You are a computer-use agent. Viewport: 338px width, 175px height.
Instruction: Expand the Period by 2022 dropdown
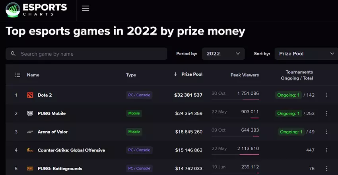pyautogui.click(x=223, y=54)
